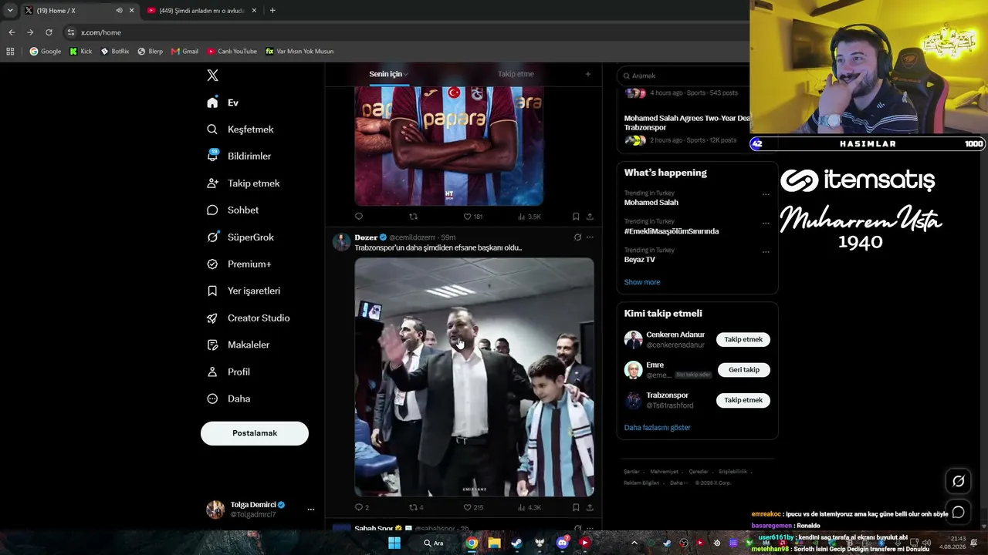Image resolution: width=988 pixels, height=555 pixels.
Task: Reload the page with the refresh icon
Action: tap(49, 32)
